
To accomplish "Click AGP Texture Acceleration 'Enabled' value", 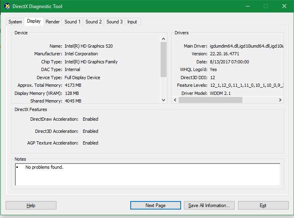I will coord(90,143).
